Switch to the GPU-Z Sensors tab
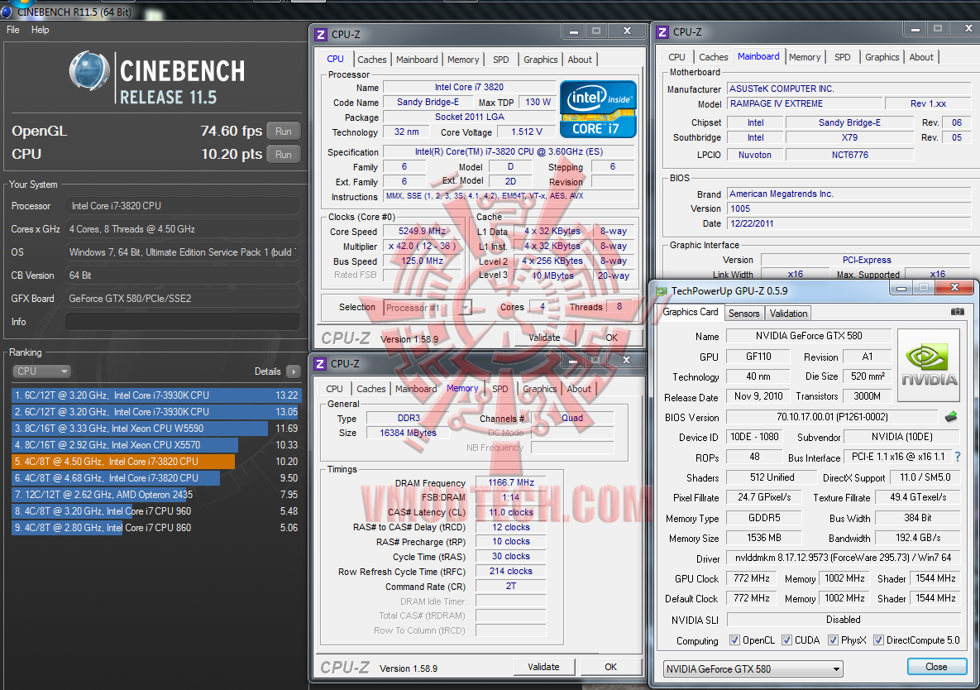 click(x=743, y=313)
